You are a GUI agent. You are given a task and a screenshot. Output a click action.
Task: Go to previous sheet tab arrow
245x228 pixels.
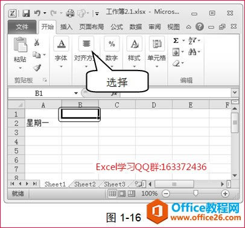click(x=20, y=184)
